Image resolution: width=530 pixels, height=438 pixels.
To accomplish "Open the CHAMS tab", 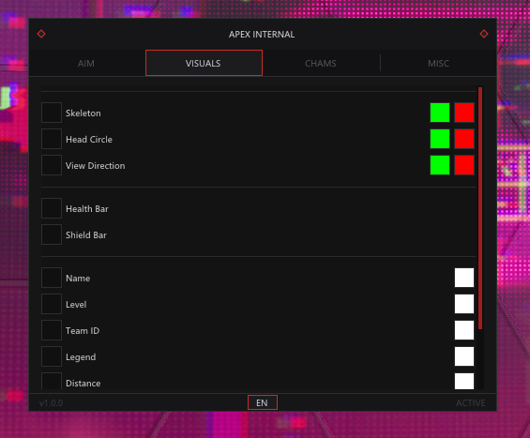I will tap(321, 63).
